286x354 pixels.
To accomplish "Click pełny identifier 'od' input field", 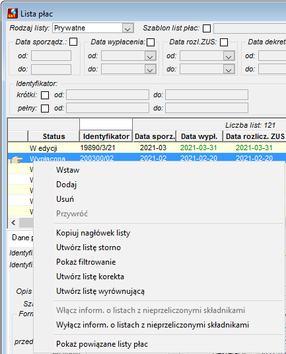I will click(108, 108).
